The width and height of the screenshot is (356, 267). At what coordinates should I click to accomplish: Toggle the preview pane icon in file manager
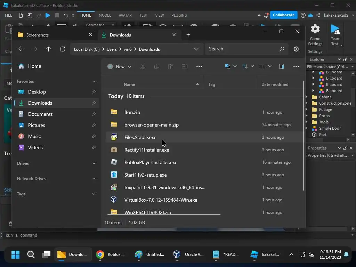[282, 66]
